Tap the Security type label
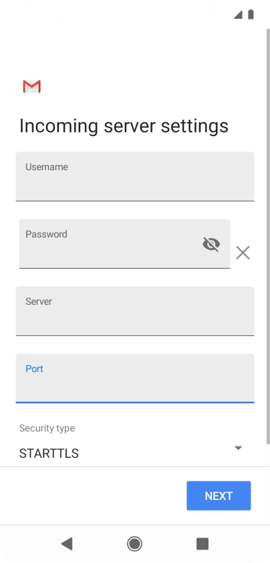This screenshot has height=563, width=270. click(47, 428)
